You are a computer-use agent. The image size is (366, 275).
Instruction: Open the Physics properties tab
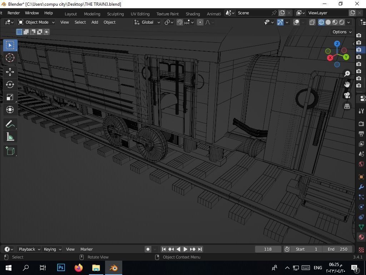tap(361, 207)
